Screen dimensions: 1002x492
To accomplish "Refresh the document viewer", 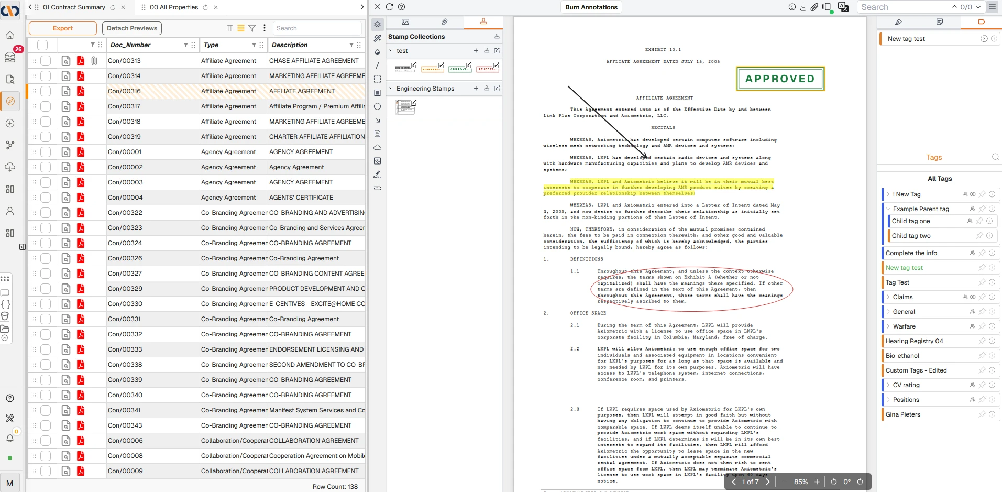I will 389,7.
